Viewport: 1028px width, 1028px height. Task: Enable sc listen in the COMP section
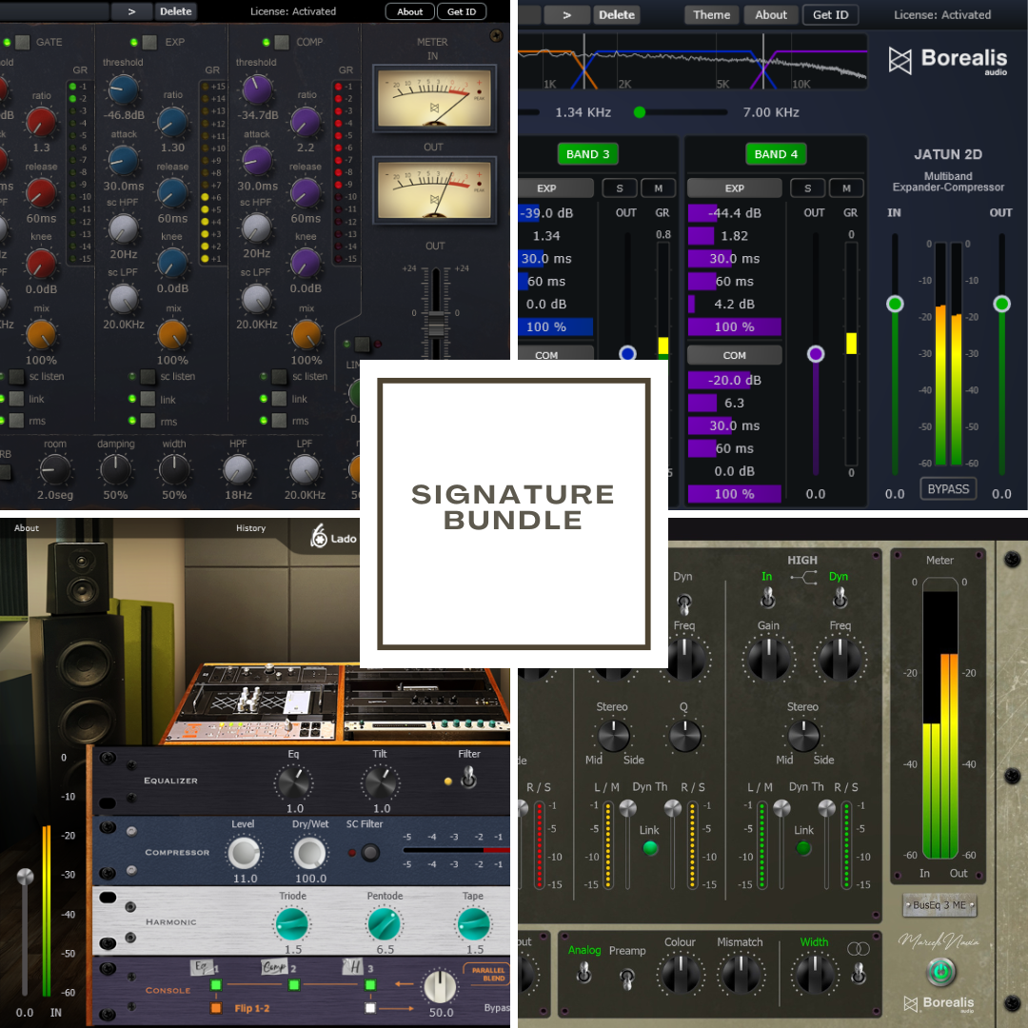click(279, 376)
